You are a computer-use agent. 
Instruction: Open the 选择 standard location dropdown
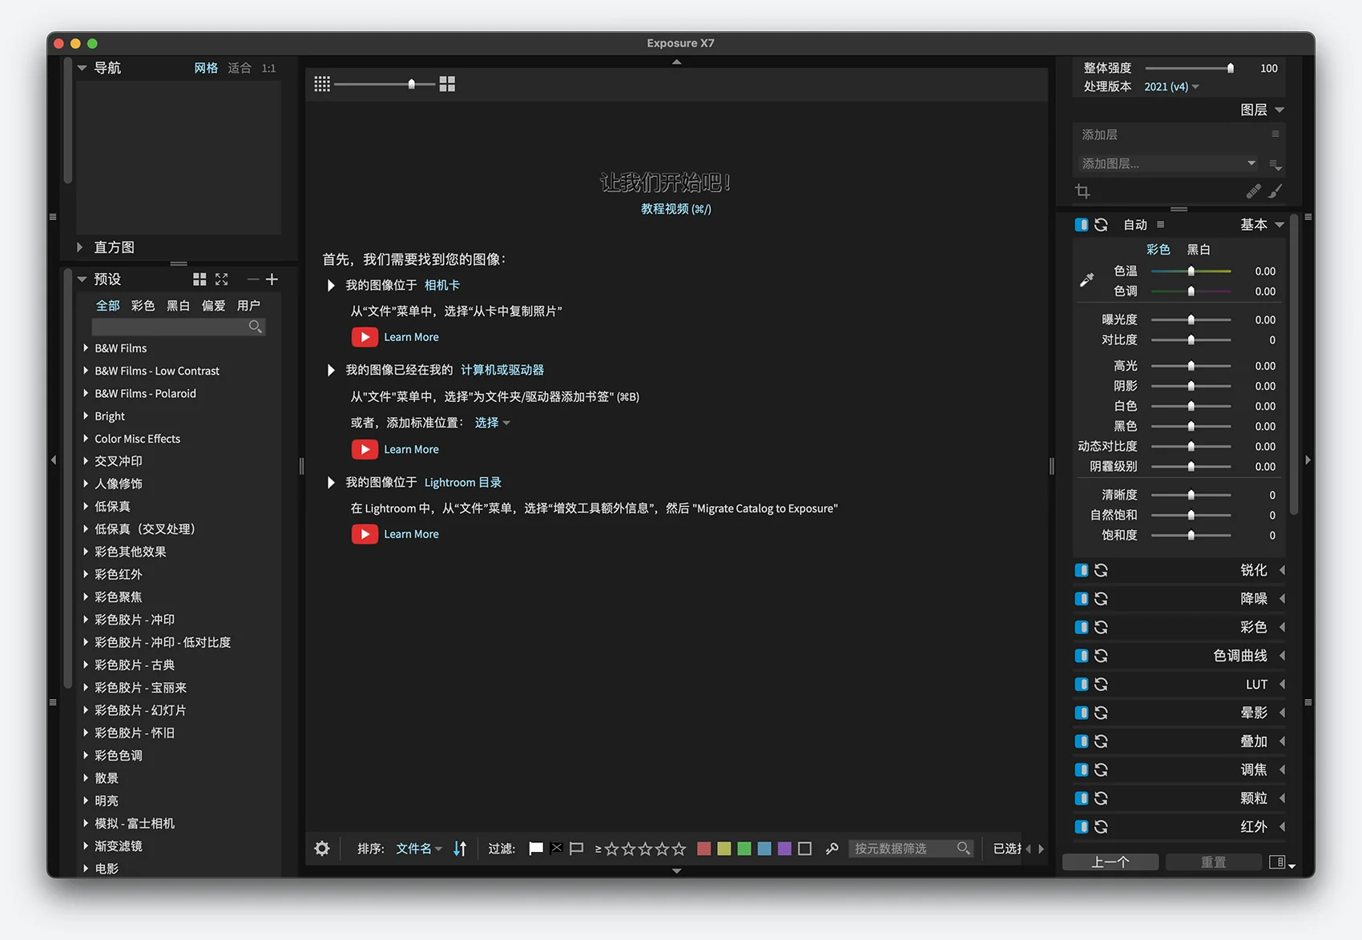[492, 423]
